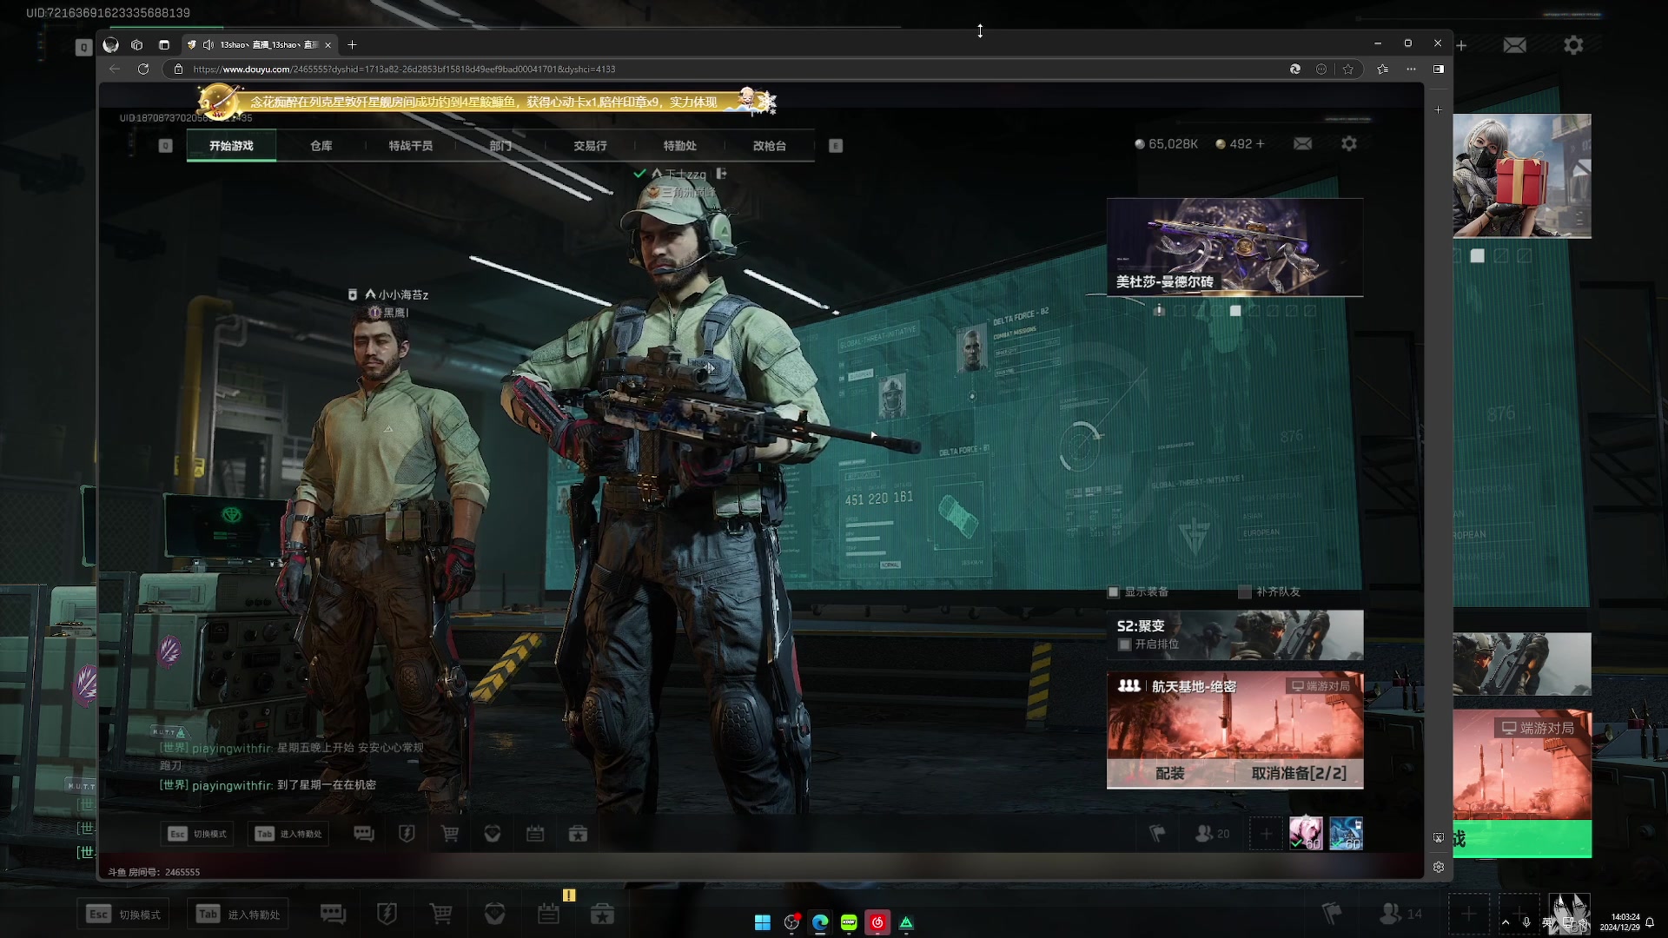Select the 特勤处 tab

(x=680, y=145)
